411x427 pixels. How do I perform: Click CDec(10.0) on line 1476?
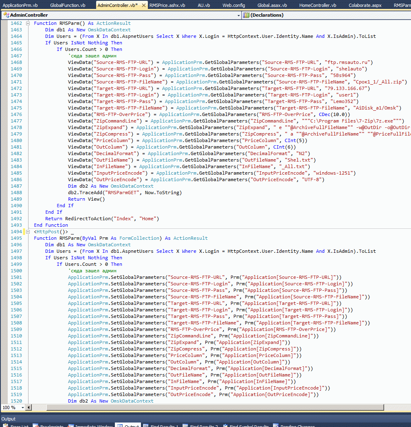333,115
